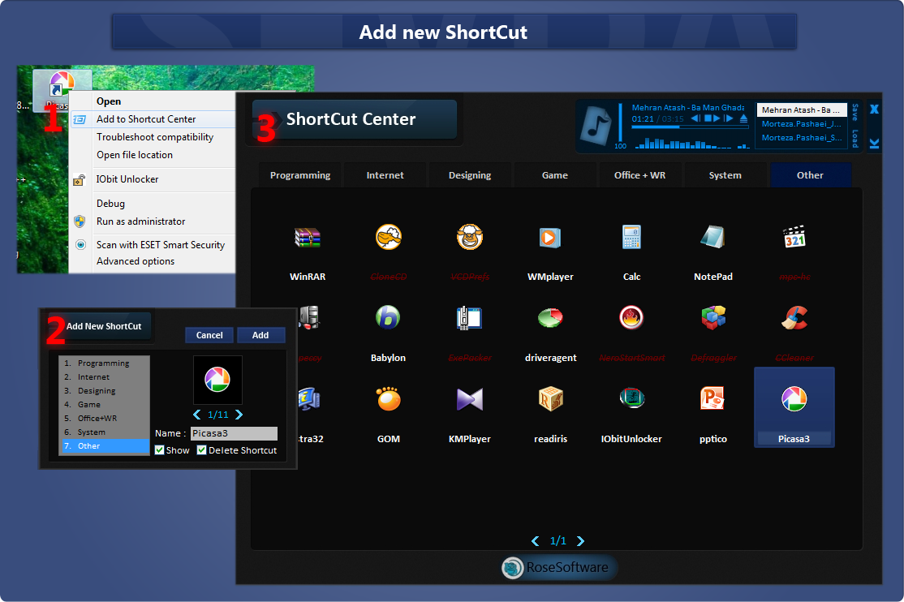Skip to the next track

click(x=729, y=118)
